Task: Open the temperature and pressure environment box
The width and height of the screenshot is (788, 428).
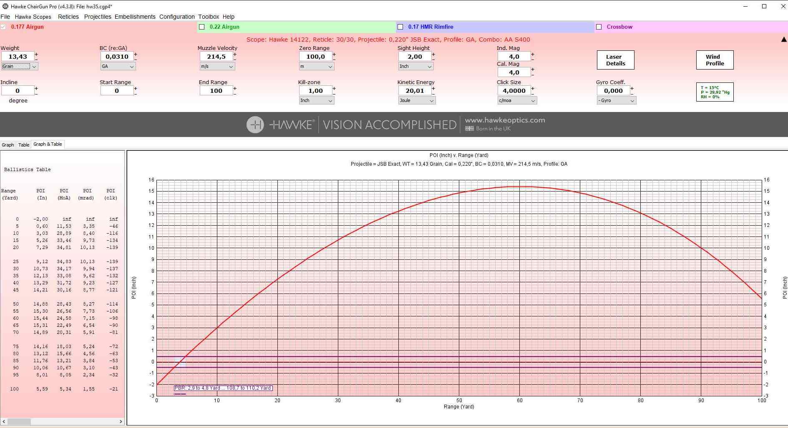Action: (x=715, y=92)
